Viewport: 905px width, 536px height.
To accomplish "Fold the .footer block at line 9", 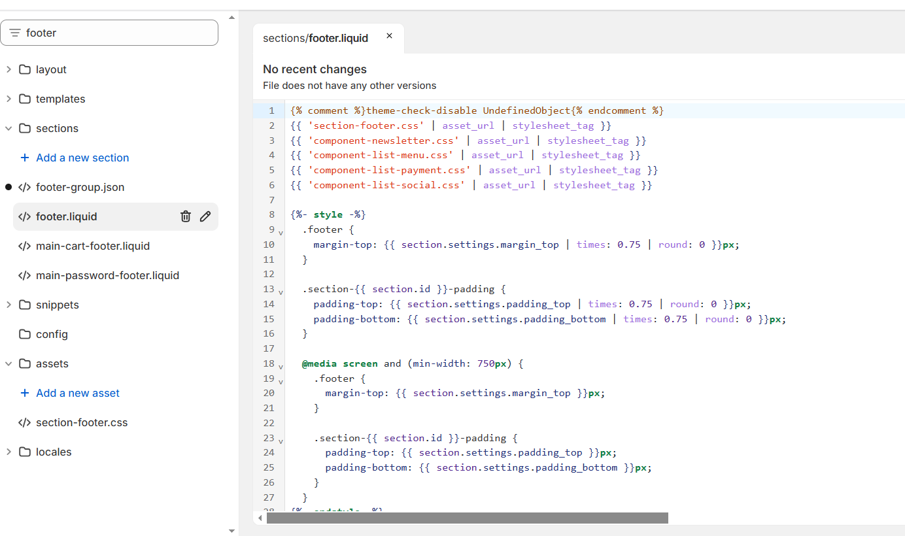I will 281,232.
